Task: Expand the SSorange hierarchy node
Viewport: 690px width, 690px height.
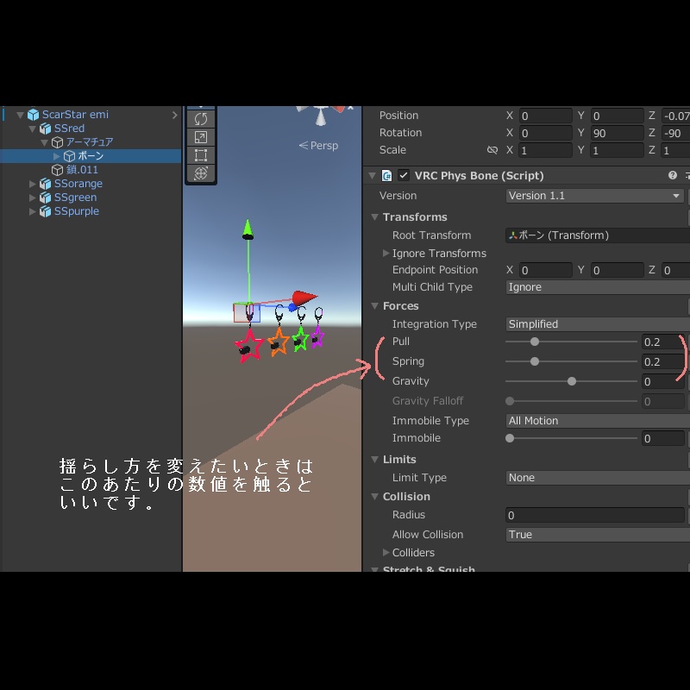Action: coord(32,184)
